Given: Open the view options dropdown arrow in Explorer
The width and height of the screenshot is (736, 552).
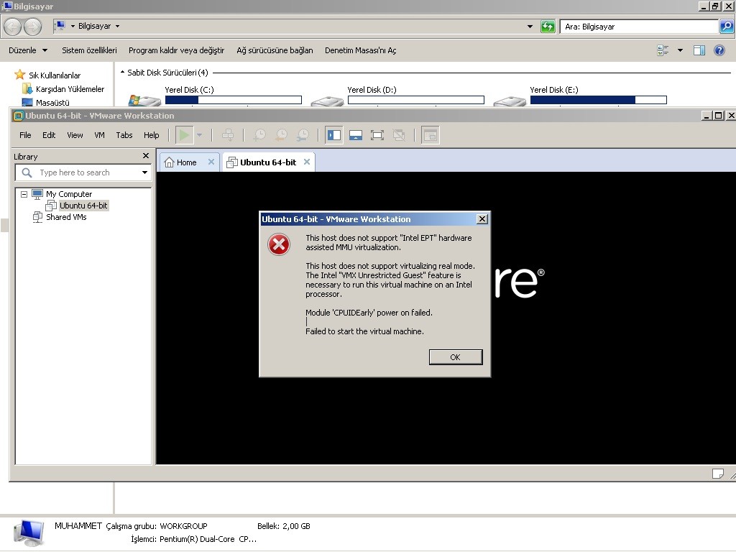Looking at the screenshot, I should tap(680, 50).
